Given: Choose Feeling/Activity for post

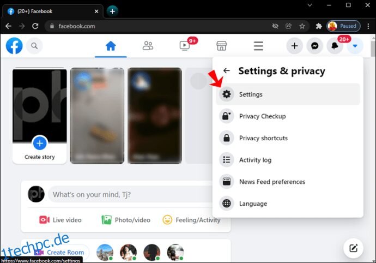Looking at the screenshot, I should [x=191, y=220].
